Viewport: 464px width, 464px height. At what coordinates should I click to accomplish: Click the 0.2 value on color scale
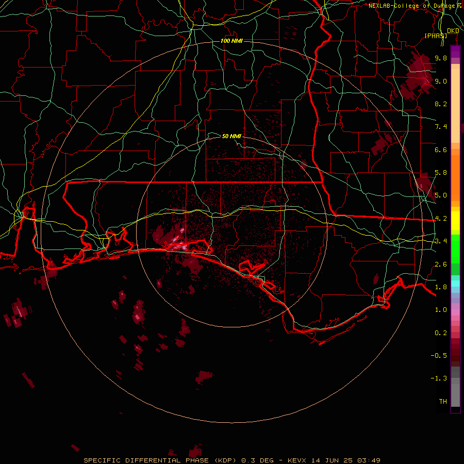pos(441,333)
